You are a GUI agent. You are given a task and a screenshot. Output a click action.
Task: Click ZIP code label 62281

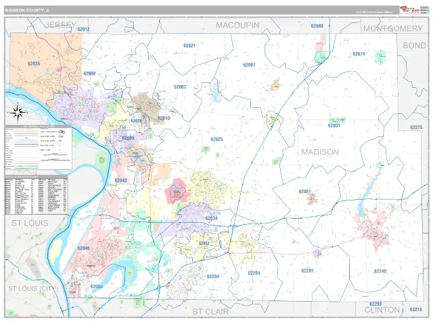point(307,271)
